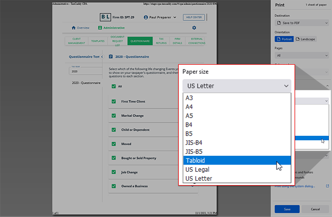The width and height of the screenshot is (332, 217).
Task: Expand the US Letter paper size dropdown
Action: pos(236,86)
